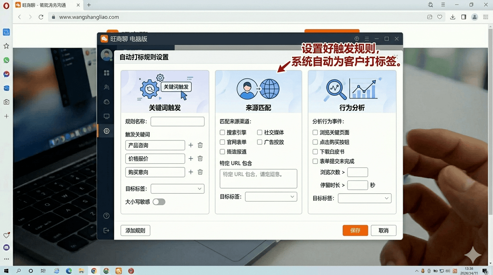Click the 保存 button to save rules
Image resolution: width=493 pixels, height=275 pixels.
point(355,230)
